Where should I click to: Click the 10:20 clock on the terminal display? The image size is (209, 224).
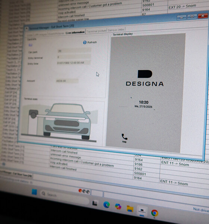144,102
